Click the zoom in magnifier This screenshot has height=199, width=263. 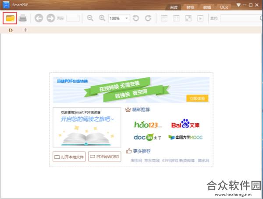click(x=102, y=18)
